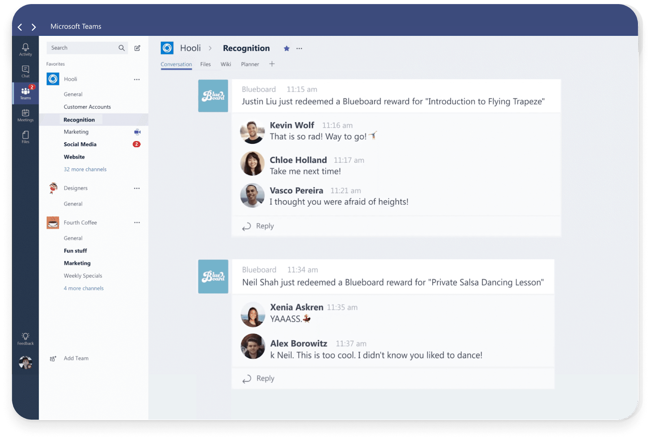
Task: Open more options for Designers team
Action: [x=137, y=188]
